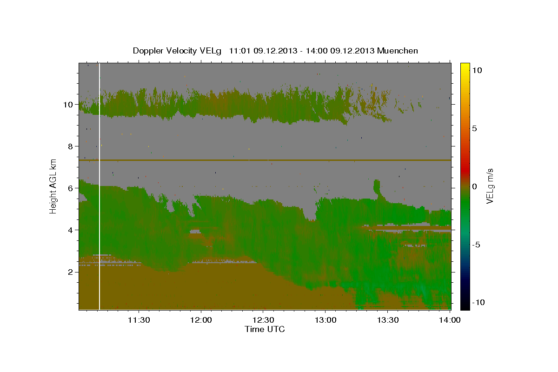The image size is (558, 372).
Task: Click colorbar value label 10
Action: pyautogui.click(x=478, y=70)
